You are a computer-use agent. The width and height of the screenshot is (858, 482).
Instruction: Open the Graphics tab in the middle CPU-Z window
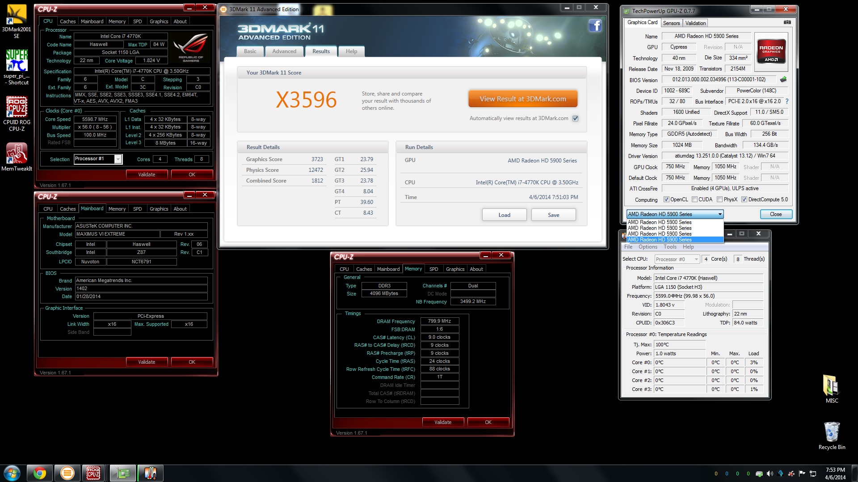point(159,209)
